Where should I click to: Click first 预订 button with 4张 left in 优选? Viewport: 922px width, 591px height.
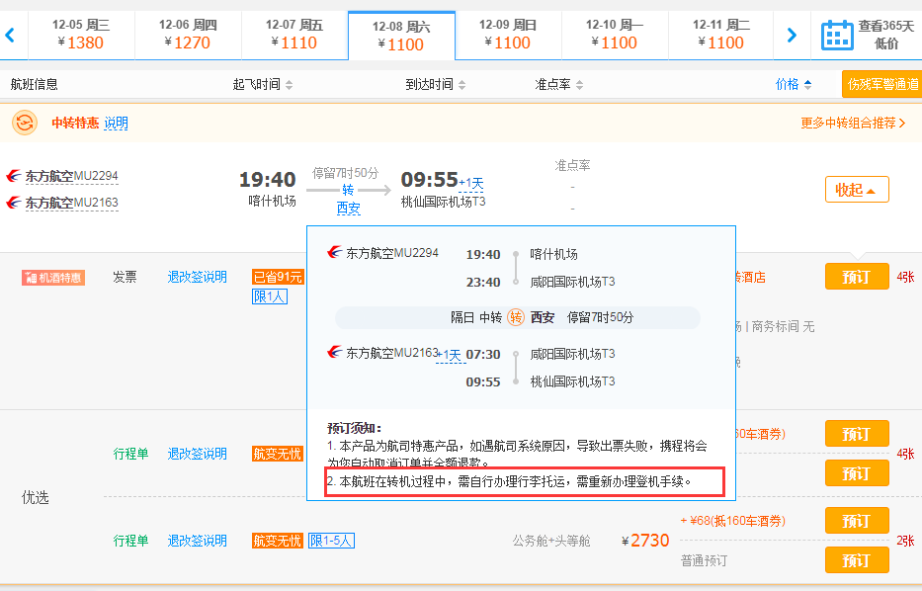coord(857,434)
